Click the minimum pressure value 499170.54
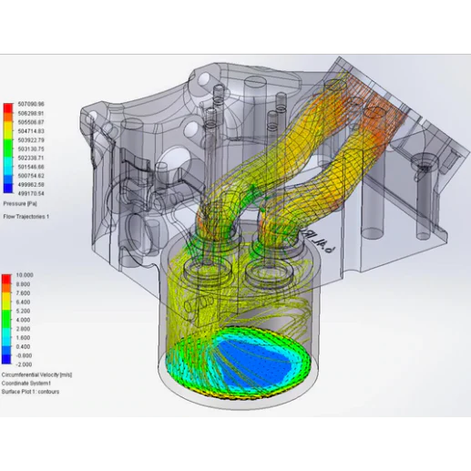This screenshot has height=471, width=471. [x=31, y=193]
